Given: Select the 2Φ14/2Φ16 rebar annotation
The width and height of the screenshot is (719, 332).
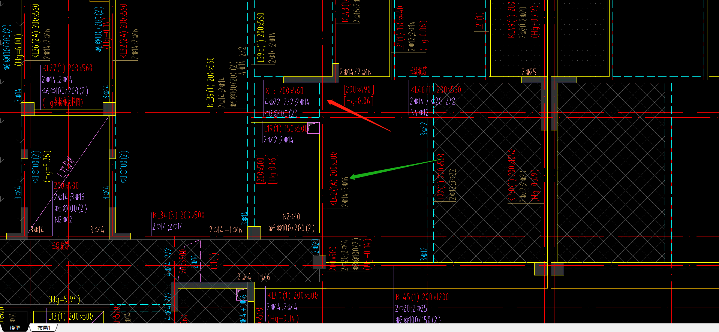Looking at the screenshot, I should pyautogui.click(x=355, y=72).
